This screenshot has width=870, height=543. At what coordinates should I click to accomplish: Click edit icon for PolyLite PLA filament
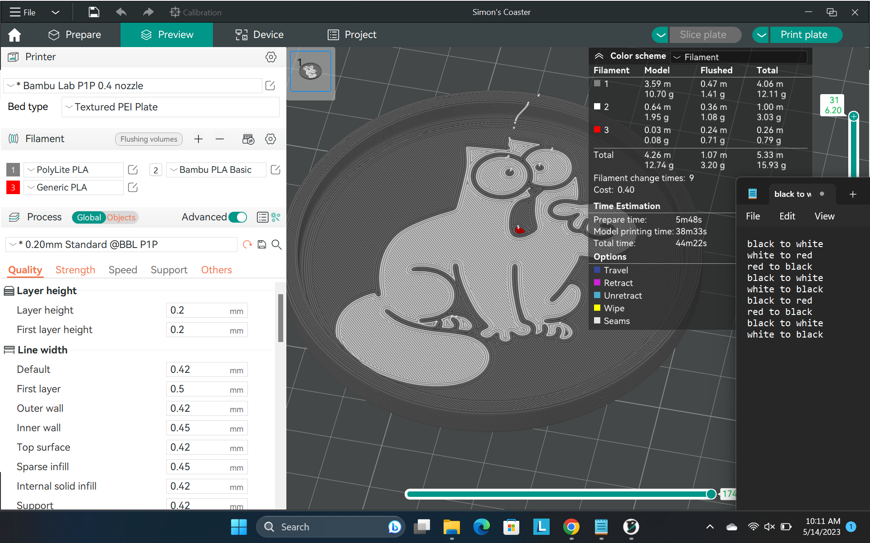pyautogui.click(x=133, y=170)
